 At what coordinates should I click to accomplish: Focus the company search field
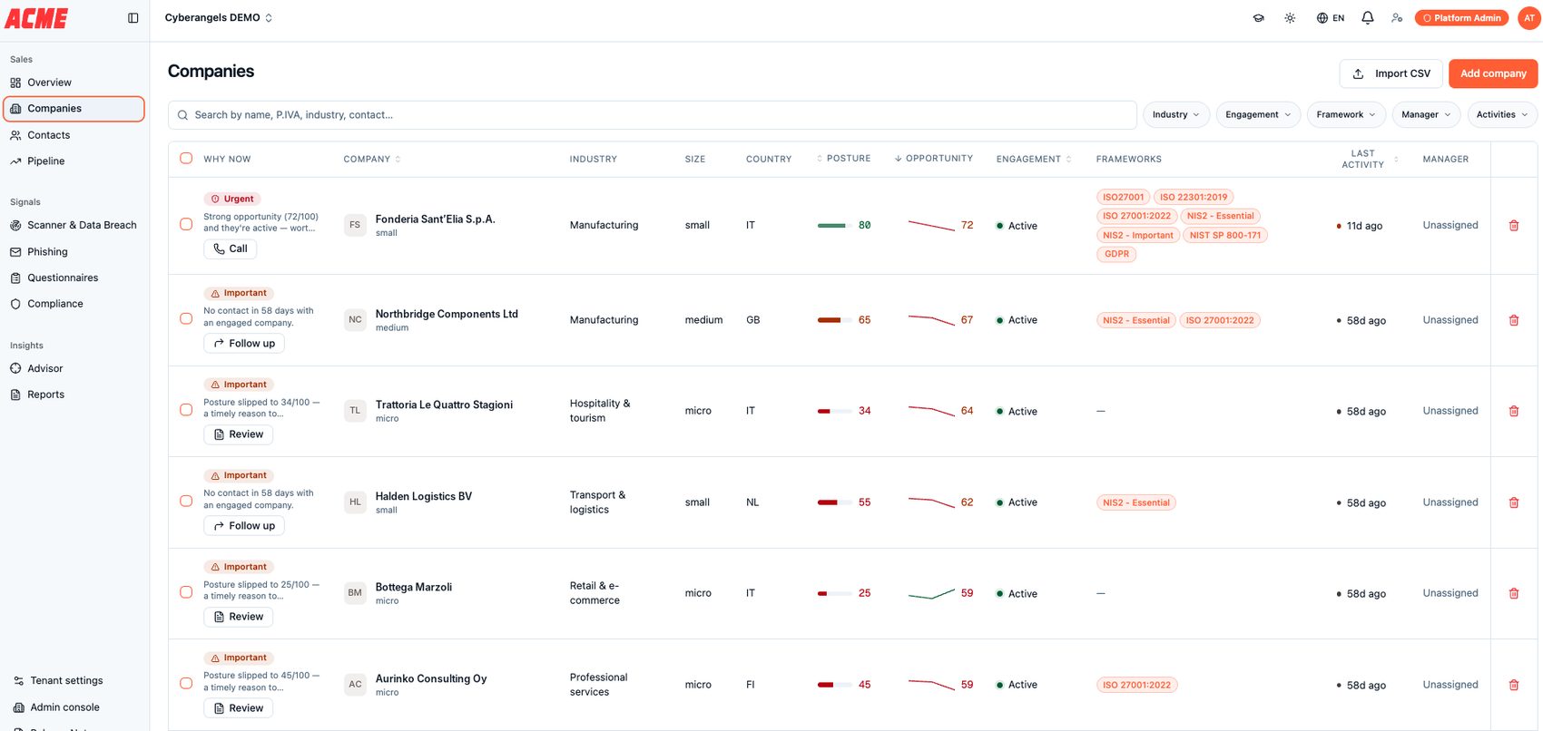click(x=653, y=115)
